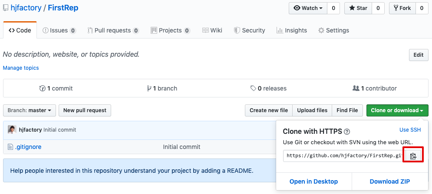432x194 pixels.
Task: Toggle the Clone or download dropdown
Action: [397, 110]
